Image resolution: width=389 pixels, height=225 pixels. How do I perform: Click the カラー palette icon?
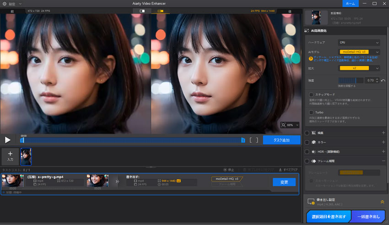click(x=313, y=143)
